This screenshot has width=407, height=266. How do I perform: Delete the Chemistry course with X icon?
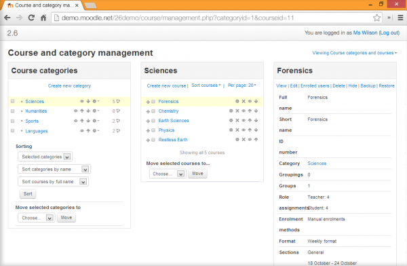(237, 111)
